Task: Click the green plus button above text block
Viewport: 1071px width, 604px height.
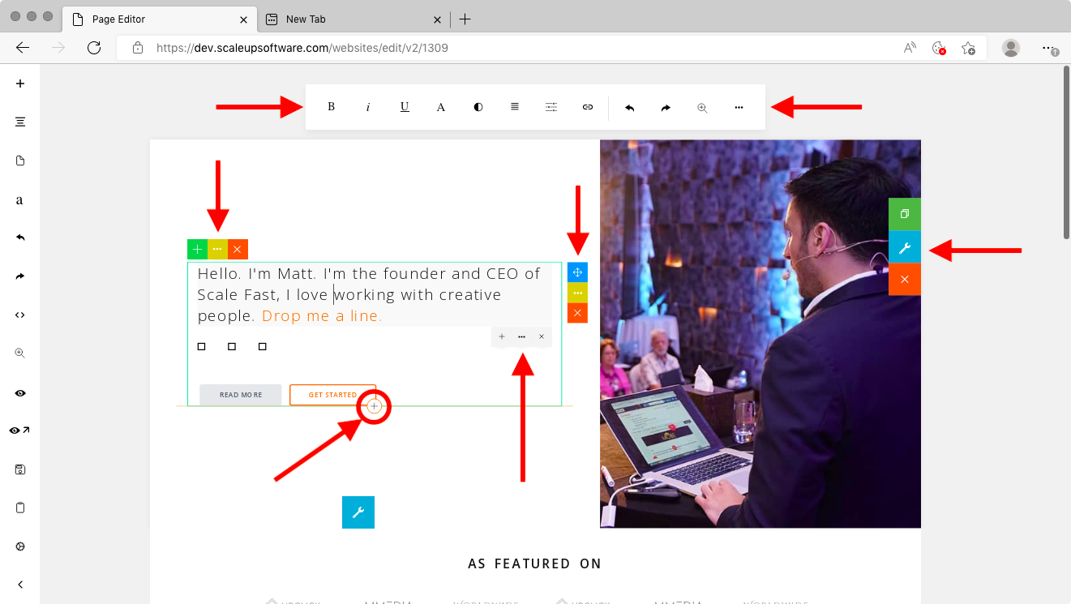Action: (197, 249)
